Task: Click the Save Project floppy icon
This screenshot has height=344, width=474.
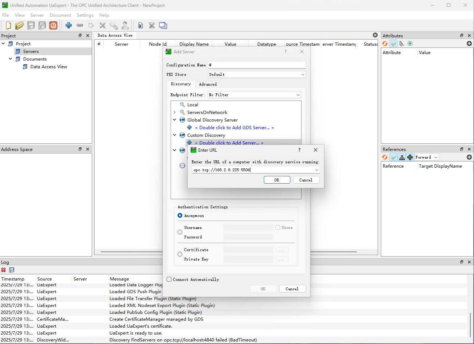Action: click(31, 25)
